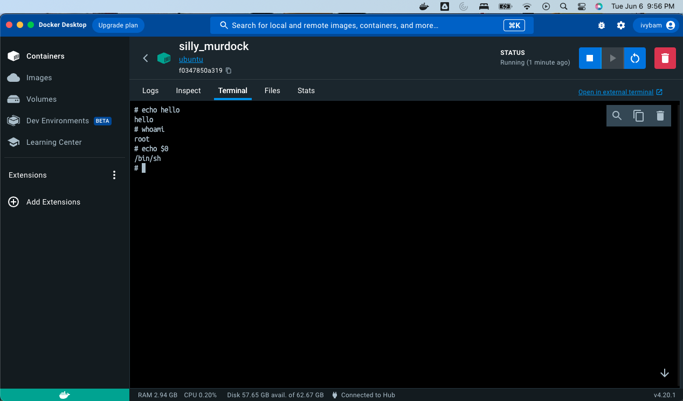The height and width of the screenshot is (401, 683).
Task: Restart the container with the circular arrow button
Action: 635,58
